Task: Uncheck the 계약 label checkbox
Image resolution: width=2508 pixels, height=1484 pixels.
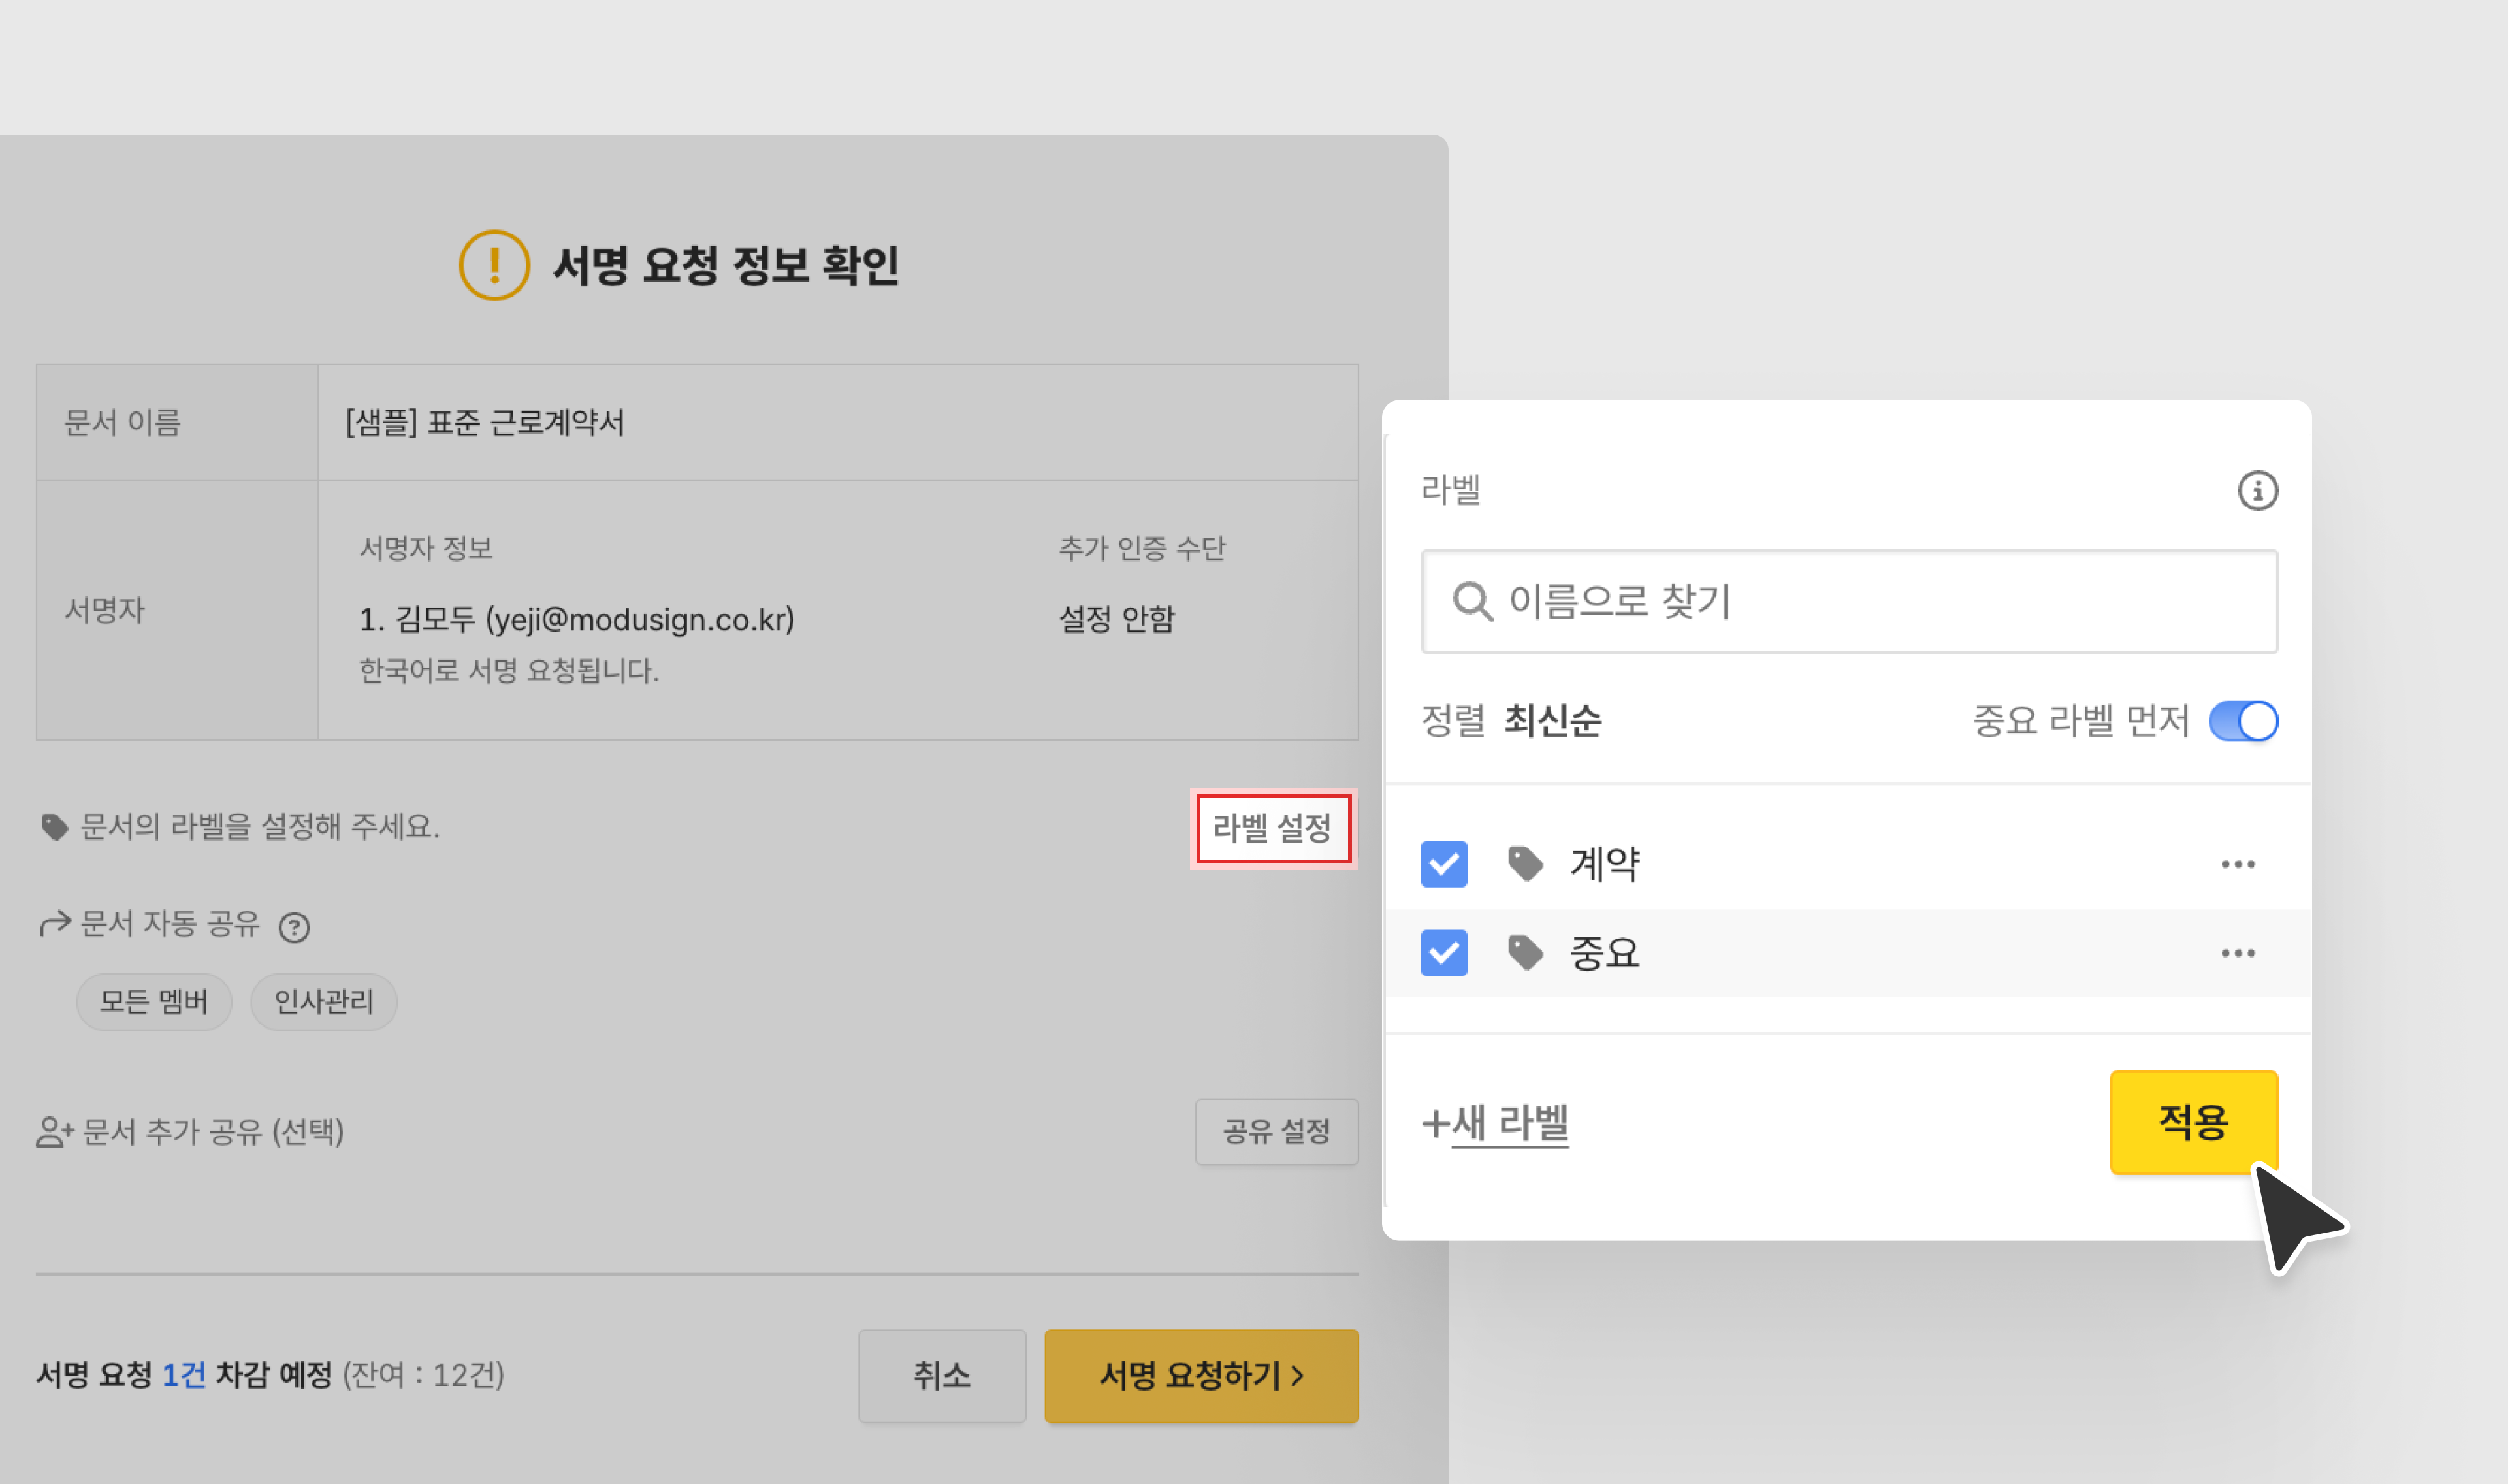Action: (1443, 864)
